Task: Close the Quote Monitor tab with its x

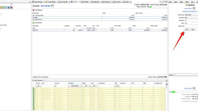Action: (x=45, y=2)
